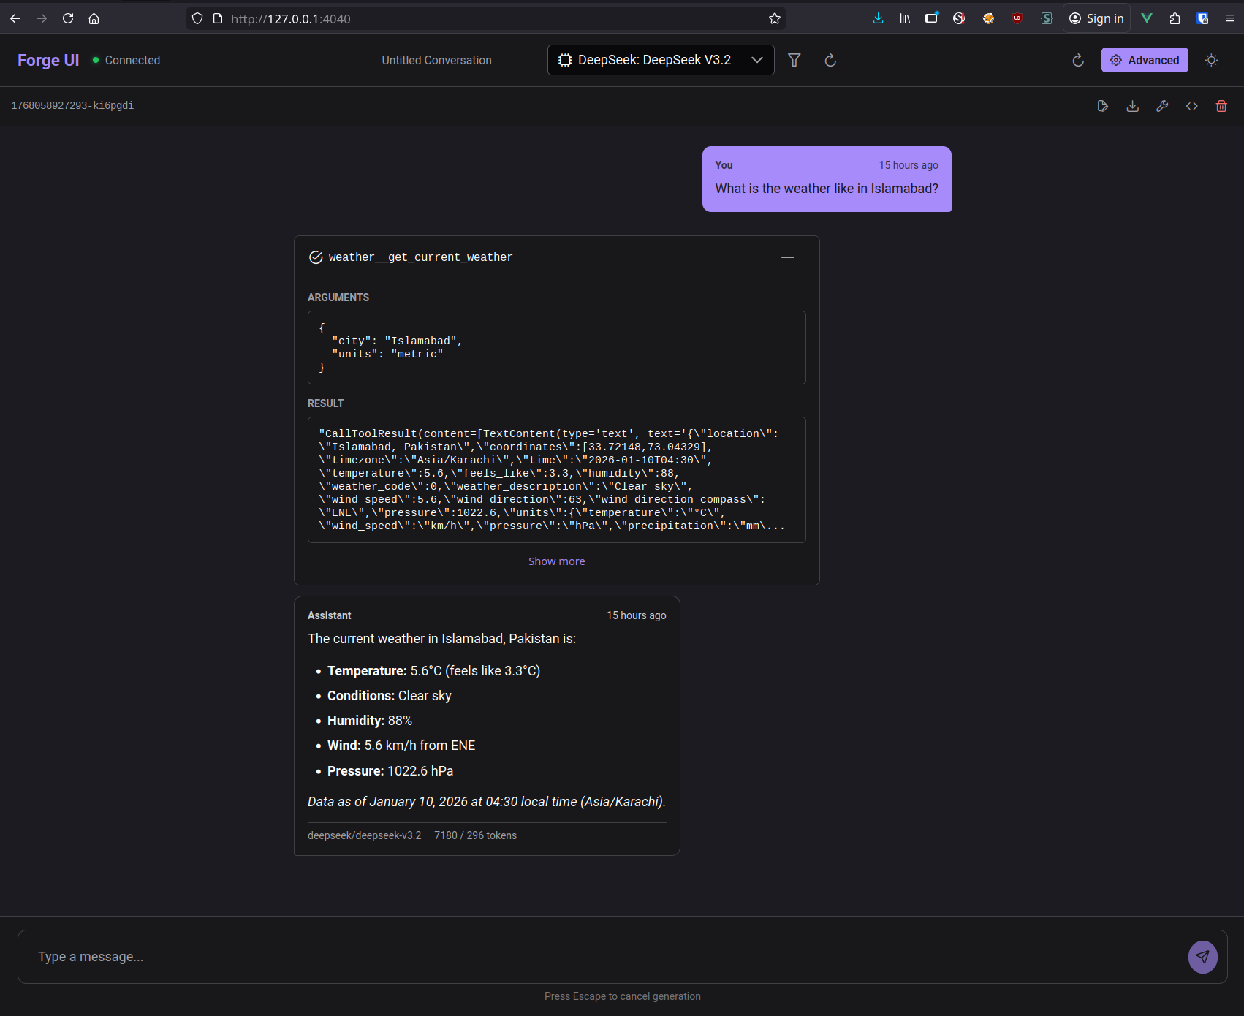
Task: Export the conversation with the download icon
Action: (x=1132, y=106)
